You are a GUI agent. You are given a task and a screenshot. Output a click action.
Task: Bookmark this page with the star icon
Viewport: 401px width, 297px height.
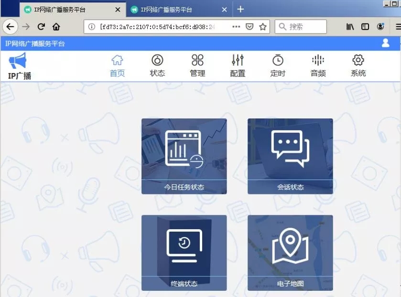click(263, 27)
